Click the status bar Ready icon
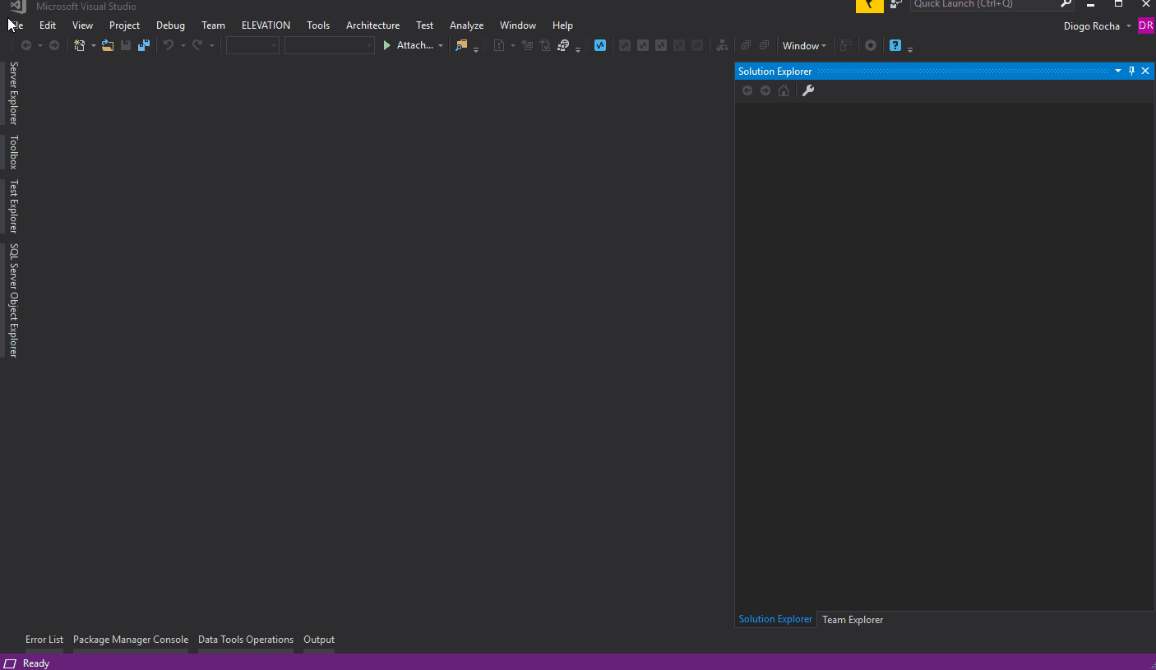 [10, 663]
